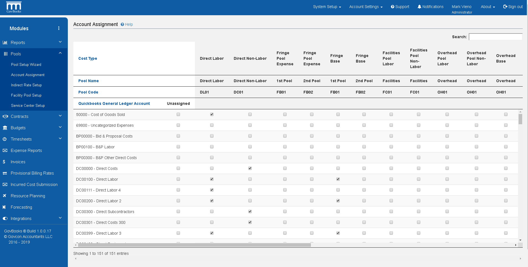Expand the Integrations section
The image size is (528, 267).
60,218
